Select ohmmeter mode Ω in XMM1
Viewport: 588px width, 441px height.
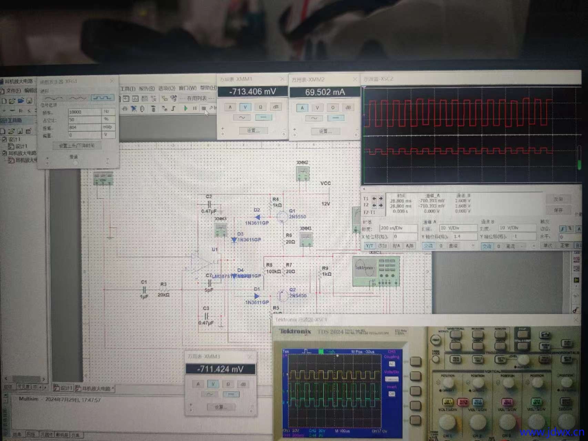(260, 107)
